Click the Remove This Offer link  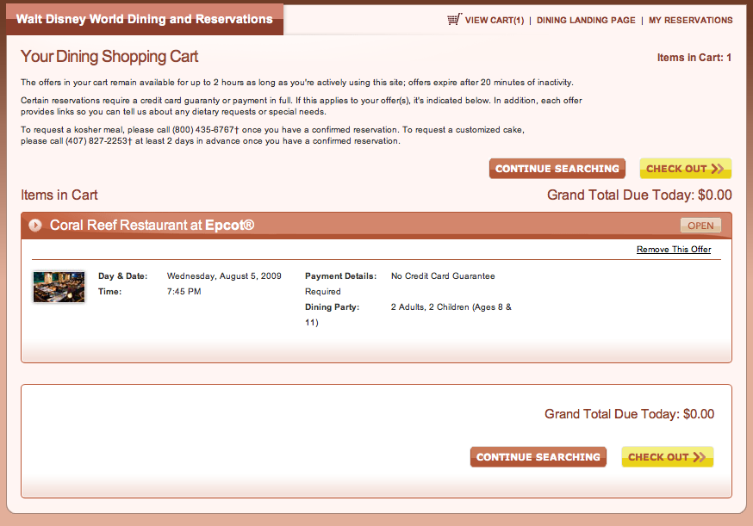tap(674, 249)
